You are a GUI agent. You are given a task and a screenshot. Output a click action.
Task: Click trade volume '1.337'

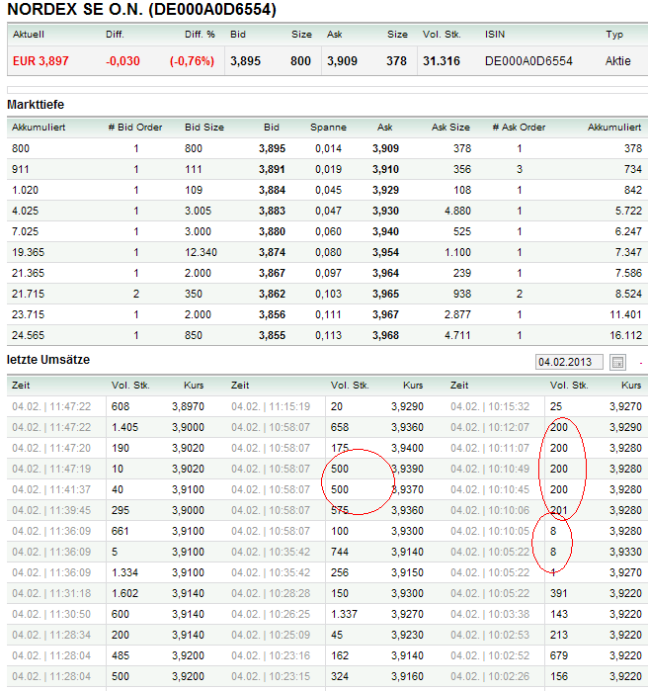pos(344,614)
